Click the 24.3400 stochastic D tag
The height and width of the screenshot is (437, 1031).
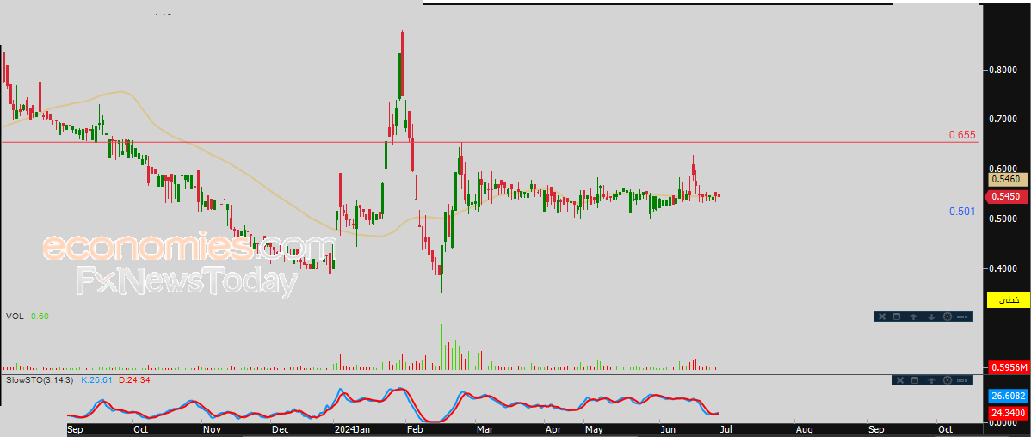[1008, 413]
